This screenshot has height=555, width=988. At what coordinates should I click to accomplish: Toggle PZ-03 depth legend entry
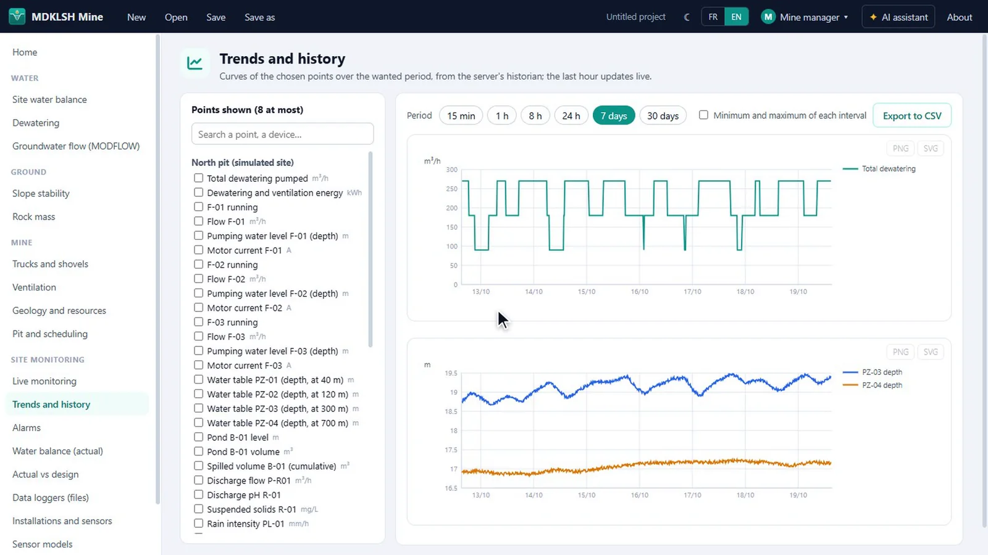[x=873, y=372]
